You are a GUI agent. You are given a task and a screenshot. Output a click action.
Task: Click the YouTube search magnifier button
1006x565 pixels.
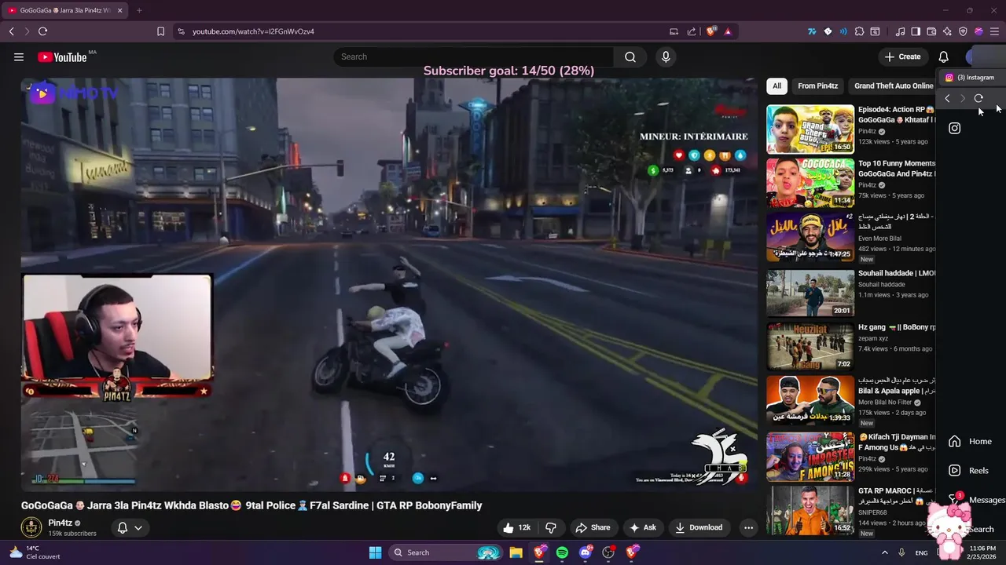pyautogui.click(x=630, y=56)
